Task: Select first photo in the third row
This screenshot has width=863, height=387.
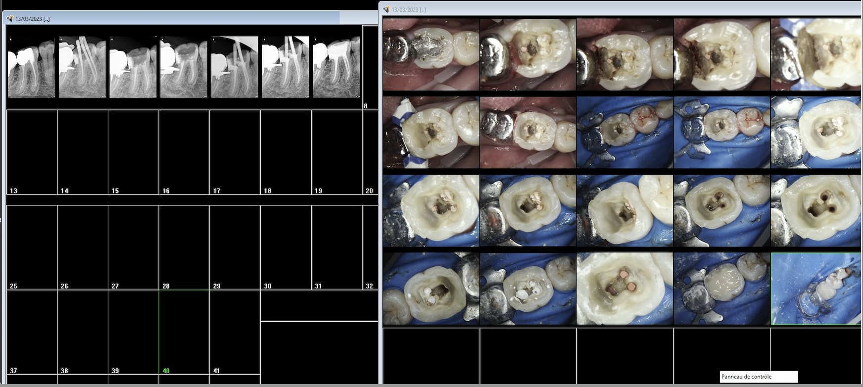Action: pos(431,211)
